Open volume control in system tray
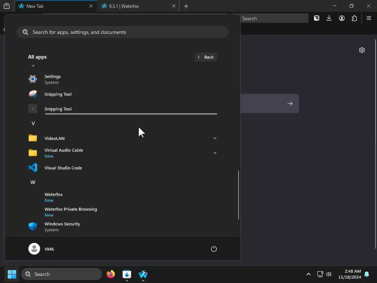The height and width of the screenshot is (283, 377). tap(329, 274)
